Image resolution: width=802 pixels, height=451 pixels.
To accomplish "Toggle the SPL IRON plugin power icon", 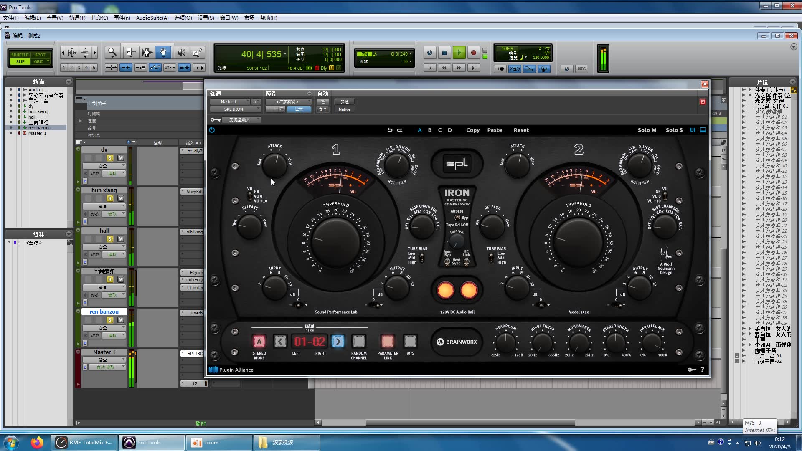I will point(212,130).
